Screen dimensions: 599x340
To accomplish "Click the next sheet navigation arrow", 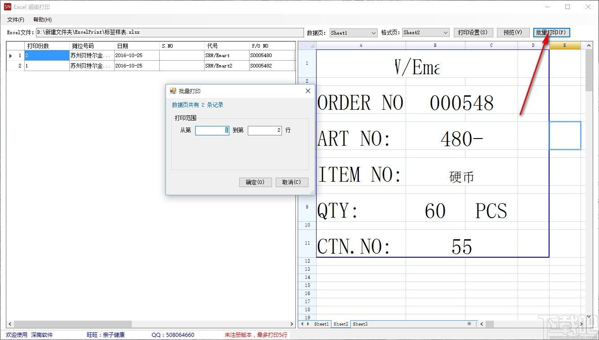I will tap(308, 324).
